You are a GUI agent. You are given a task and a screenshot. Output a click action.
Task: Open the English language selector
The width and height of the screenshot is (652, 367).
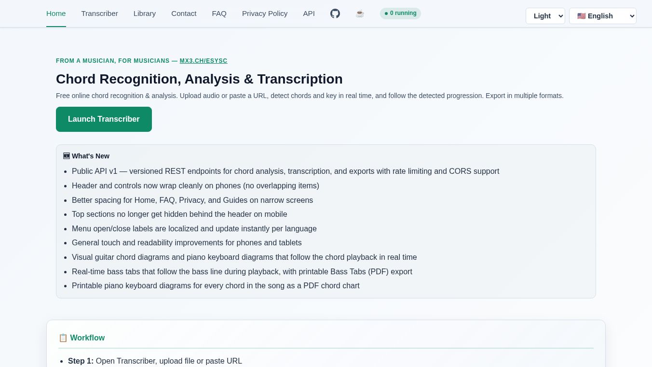point(603,16)
